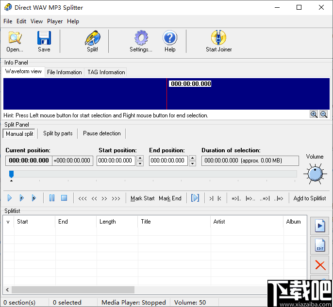This screenshot has height=307, width=333.
Task: Click the Length column header
Action: [117, 222]
